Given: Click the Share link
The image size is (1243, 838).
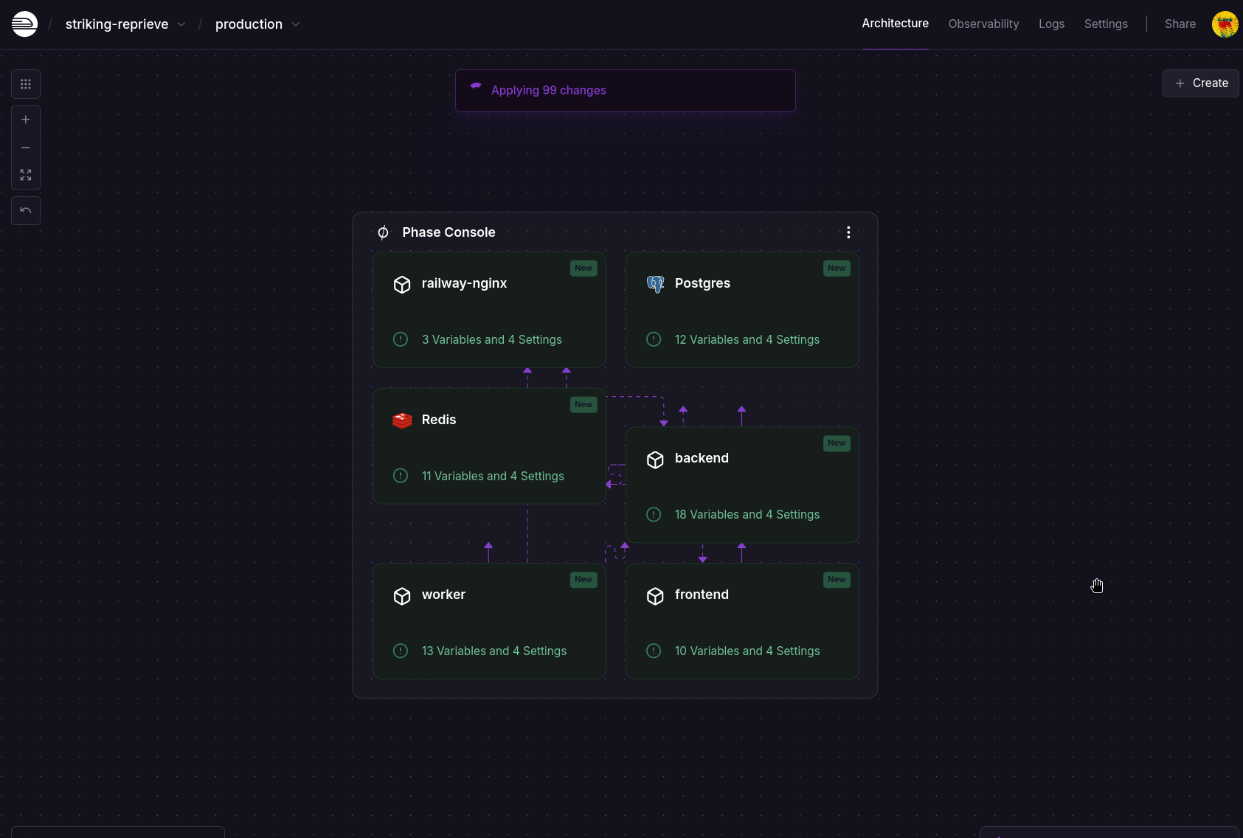Looking at the screenshot, I should click(x=1180, y=24).
